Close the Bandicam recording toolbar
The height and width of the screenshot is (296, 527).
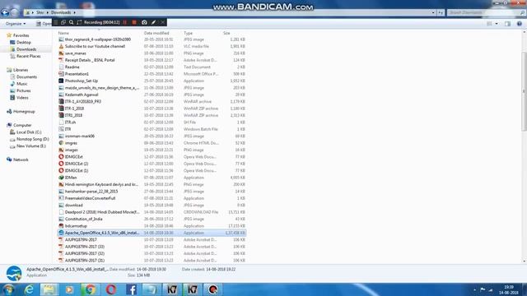(163, 22)
